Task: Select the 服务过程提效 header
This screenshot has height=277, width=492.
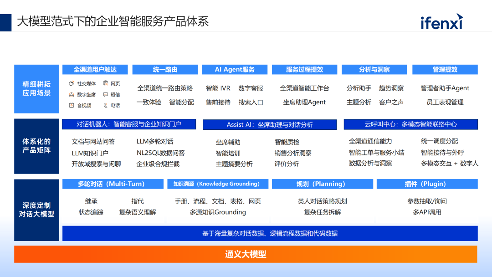Action: (x=304, y=70)
